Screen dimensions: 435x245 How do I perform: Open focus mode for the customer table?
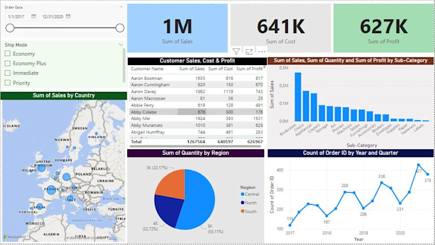click(x=249, y=52)
